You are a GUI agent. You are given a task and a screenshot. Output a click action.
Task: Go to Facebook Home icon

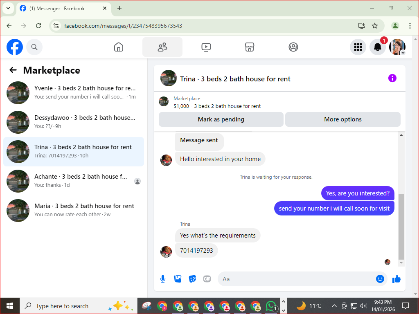(x=119, y=47)
